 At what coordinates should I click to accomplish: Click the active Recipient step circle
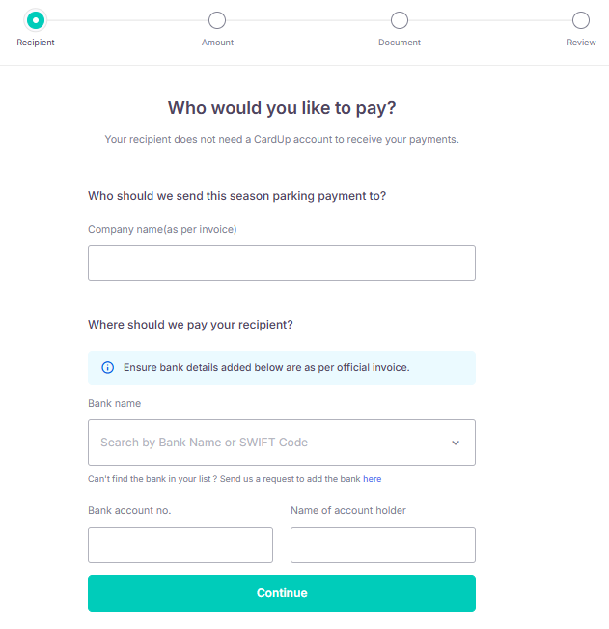[36, 20]
